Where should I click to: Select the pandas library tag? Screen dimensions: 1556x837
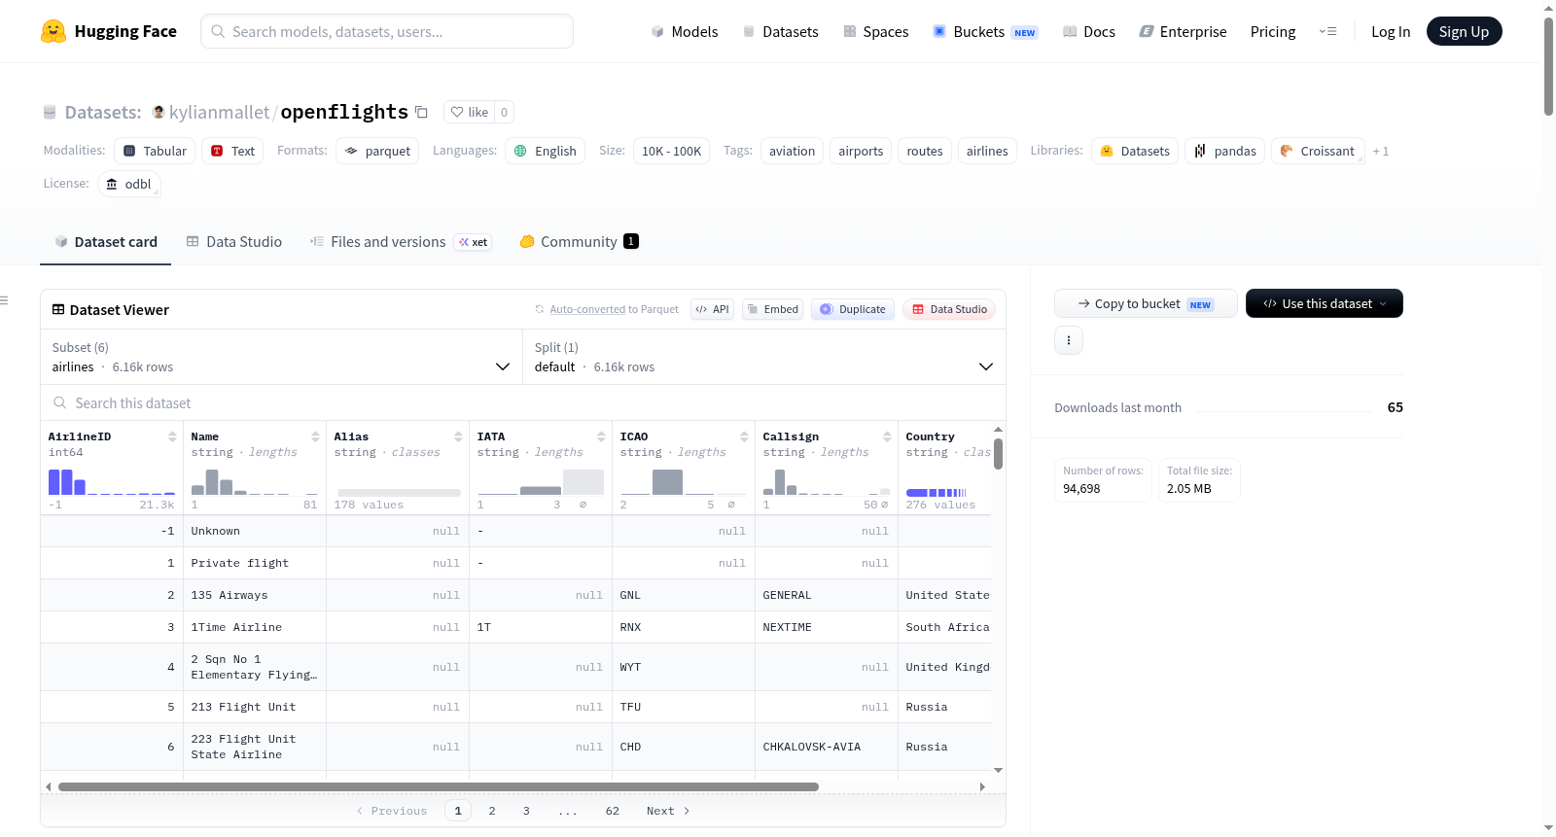coord(1225,151)
